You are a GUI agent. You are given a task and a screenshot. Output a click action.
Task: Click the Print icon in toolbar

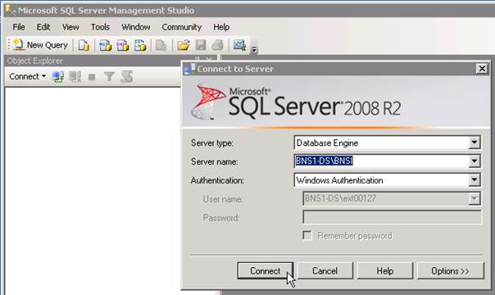point(217,45)
